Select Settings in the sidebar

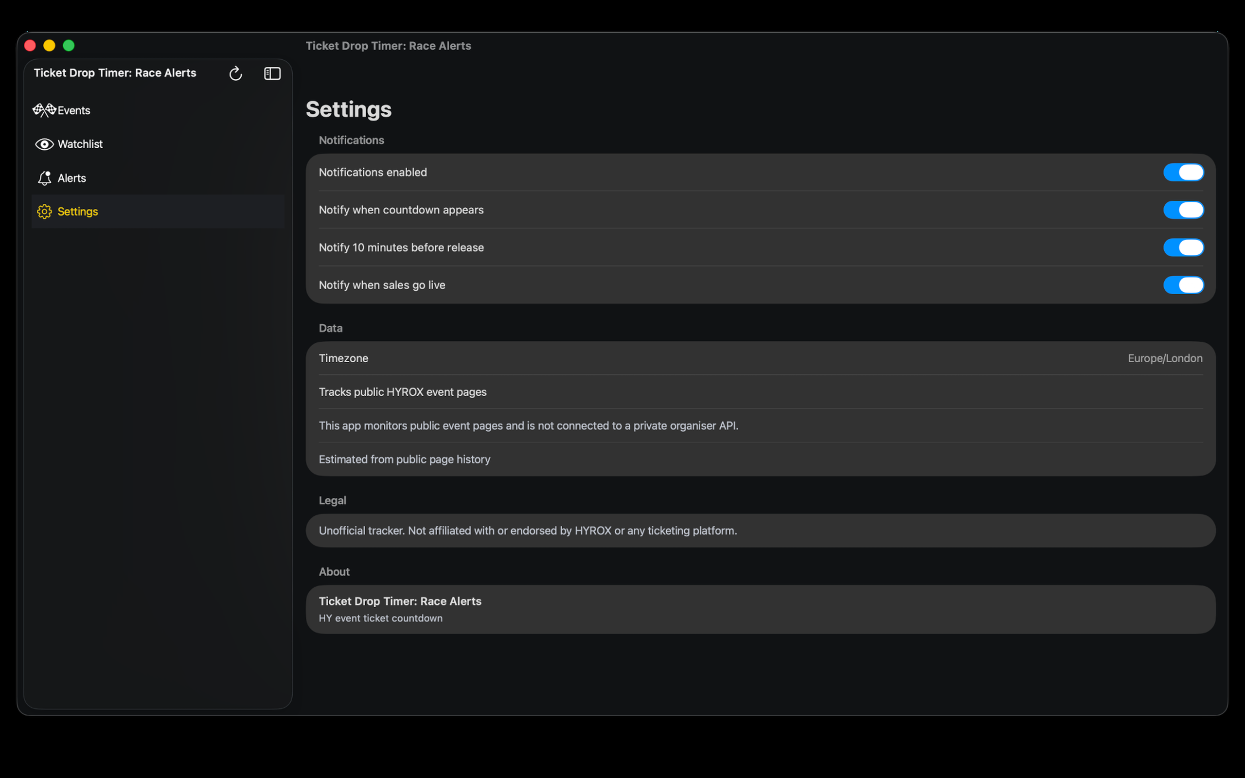pos(158,212)
